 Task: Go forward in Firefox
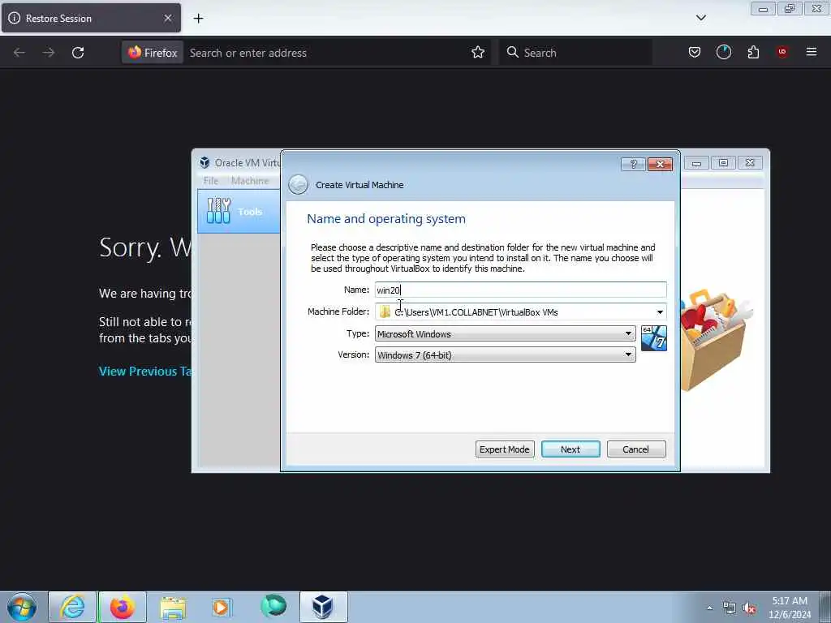(48, 53)
